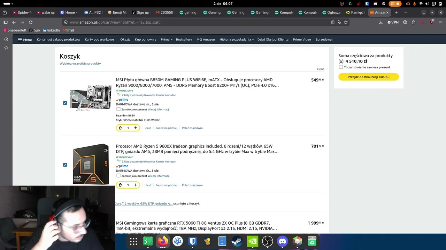Open 'Kup ponownie' in nav bar

pyautogui.click(x=146, y=40)
